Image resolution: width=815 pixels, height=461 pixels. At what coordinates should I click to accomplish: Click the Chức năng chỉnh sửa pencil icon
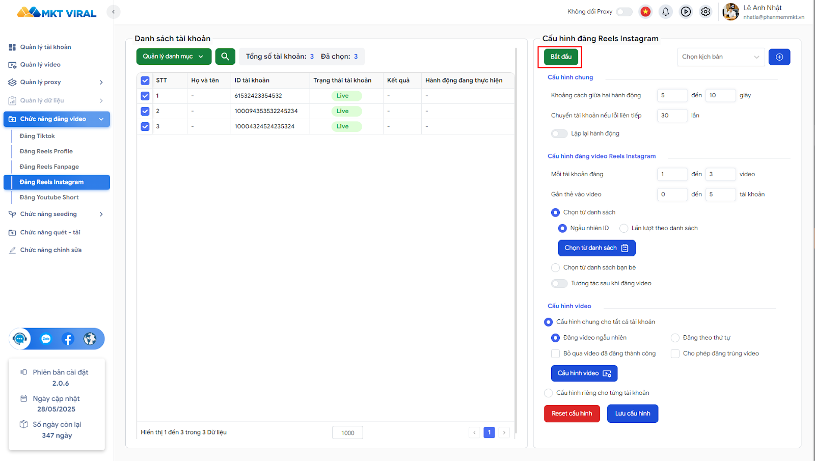[x=12, y=250]
